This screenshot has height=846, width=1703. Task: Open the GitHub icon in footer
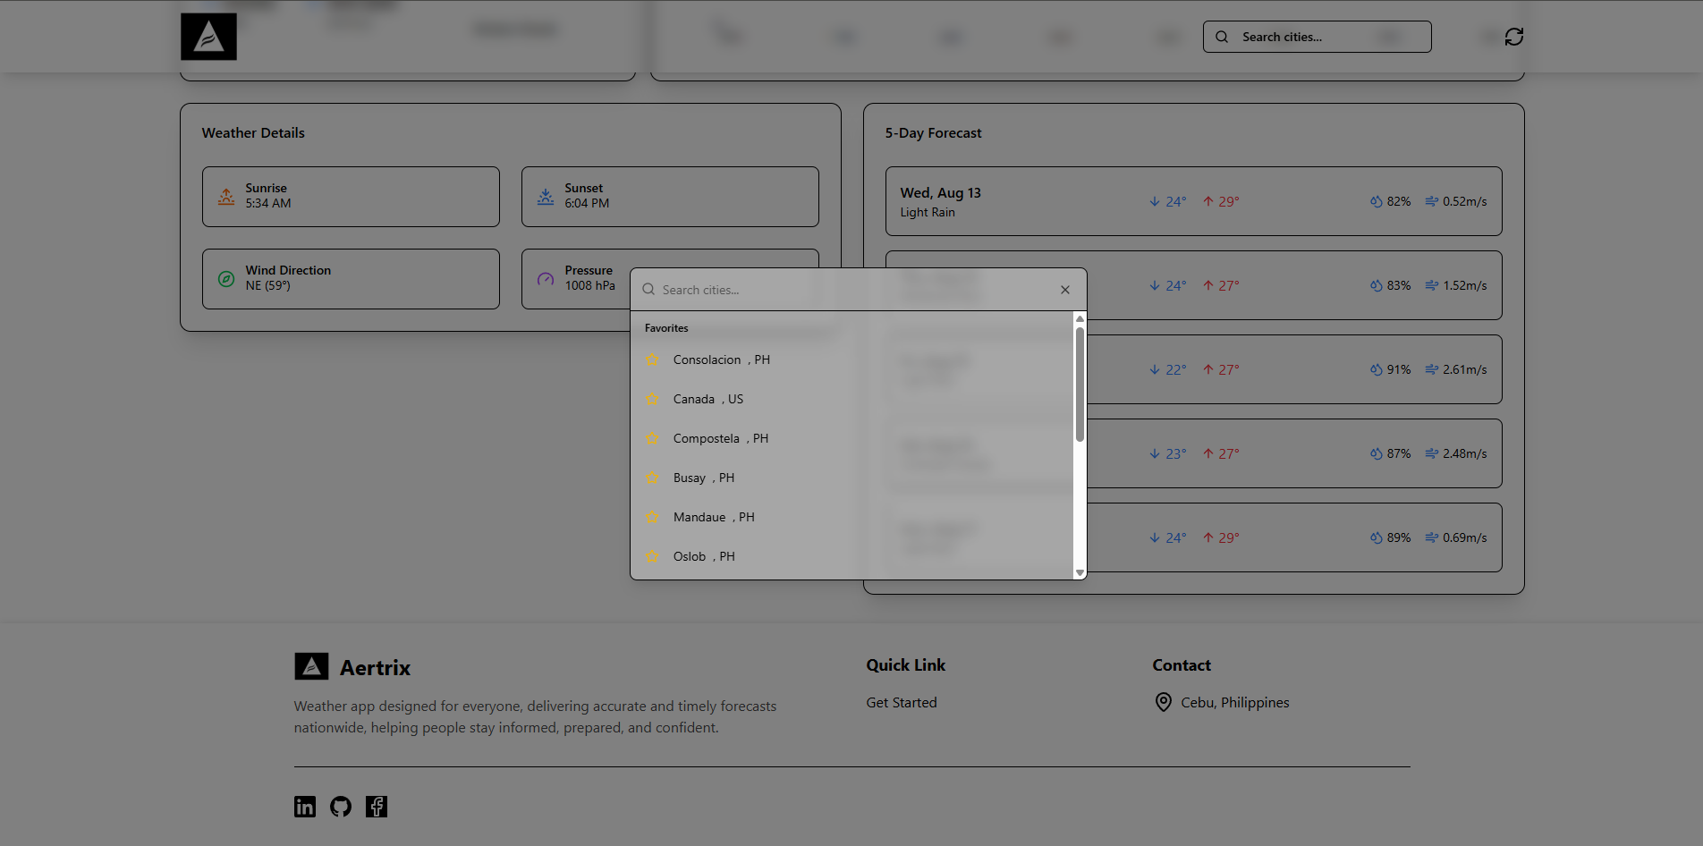click(341, 807)
